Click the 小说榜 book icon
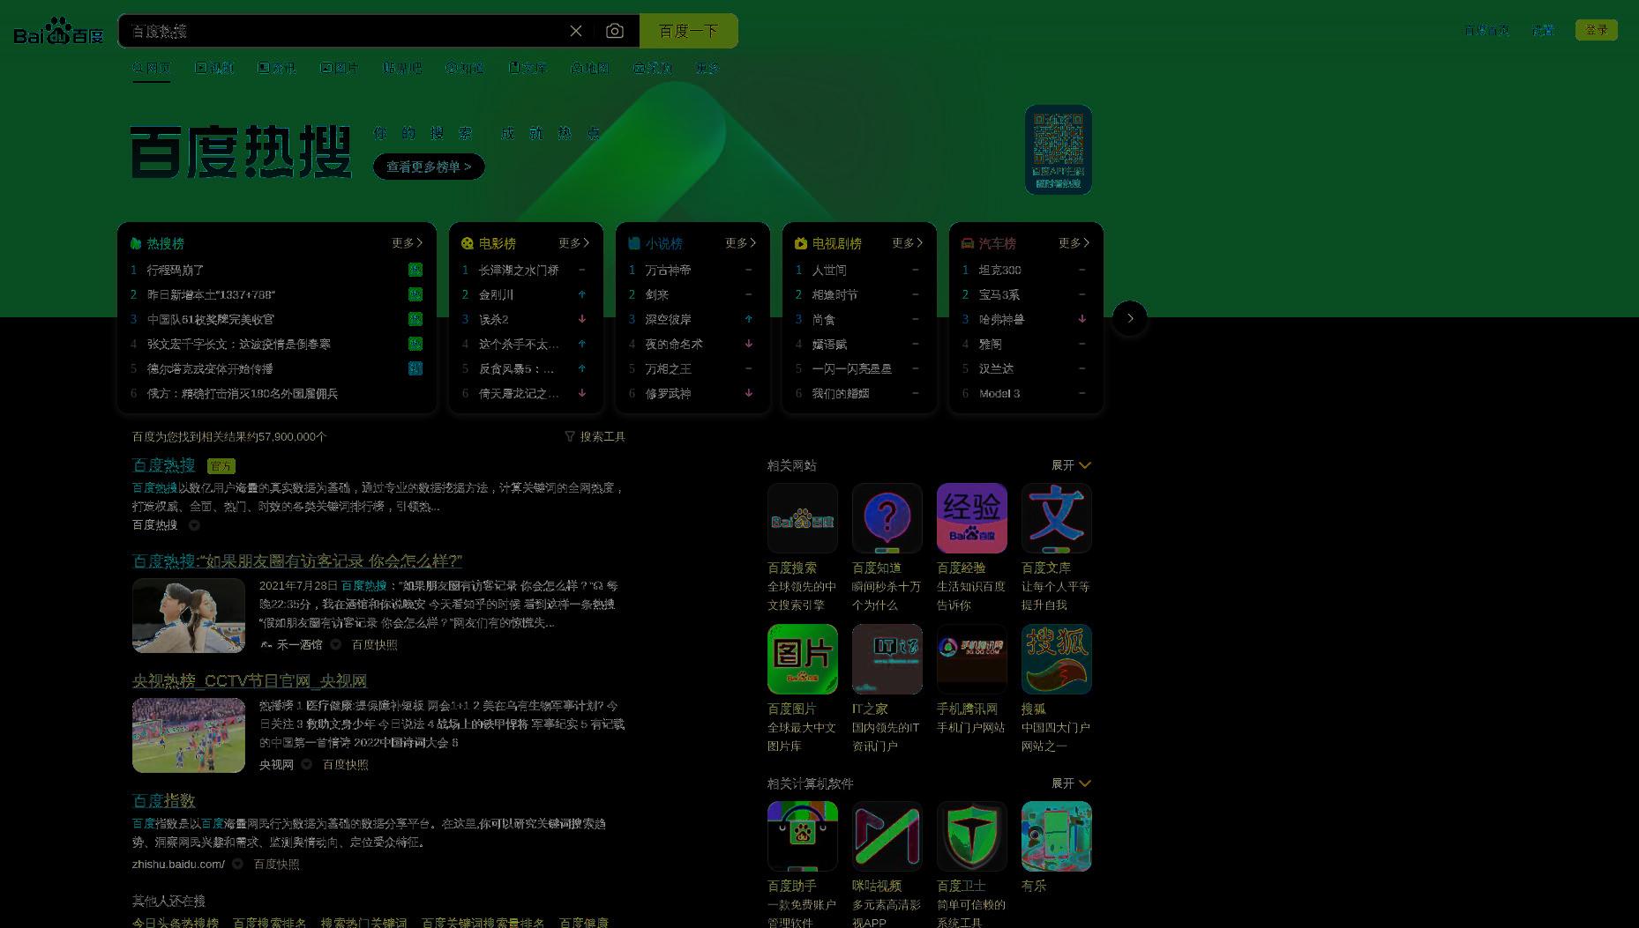Screen dimensions: 1639x928 click(x=634, y=243)
